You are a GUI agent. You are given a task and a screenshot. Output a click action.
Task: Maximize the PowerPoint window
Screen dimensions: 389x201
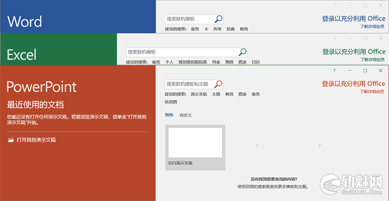[x=365, y=71]
